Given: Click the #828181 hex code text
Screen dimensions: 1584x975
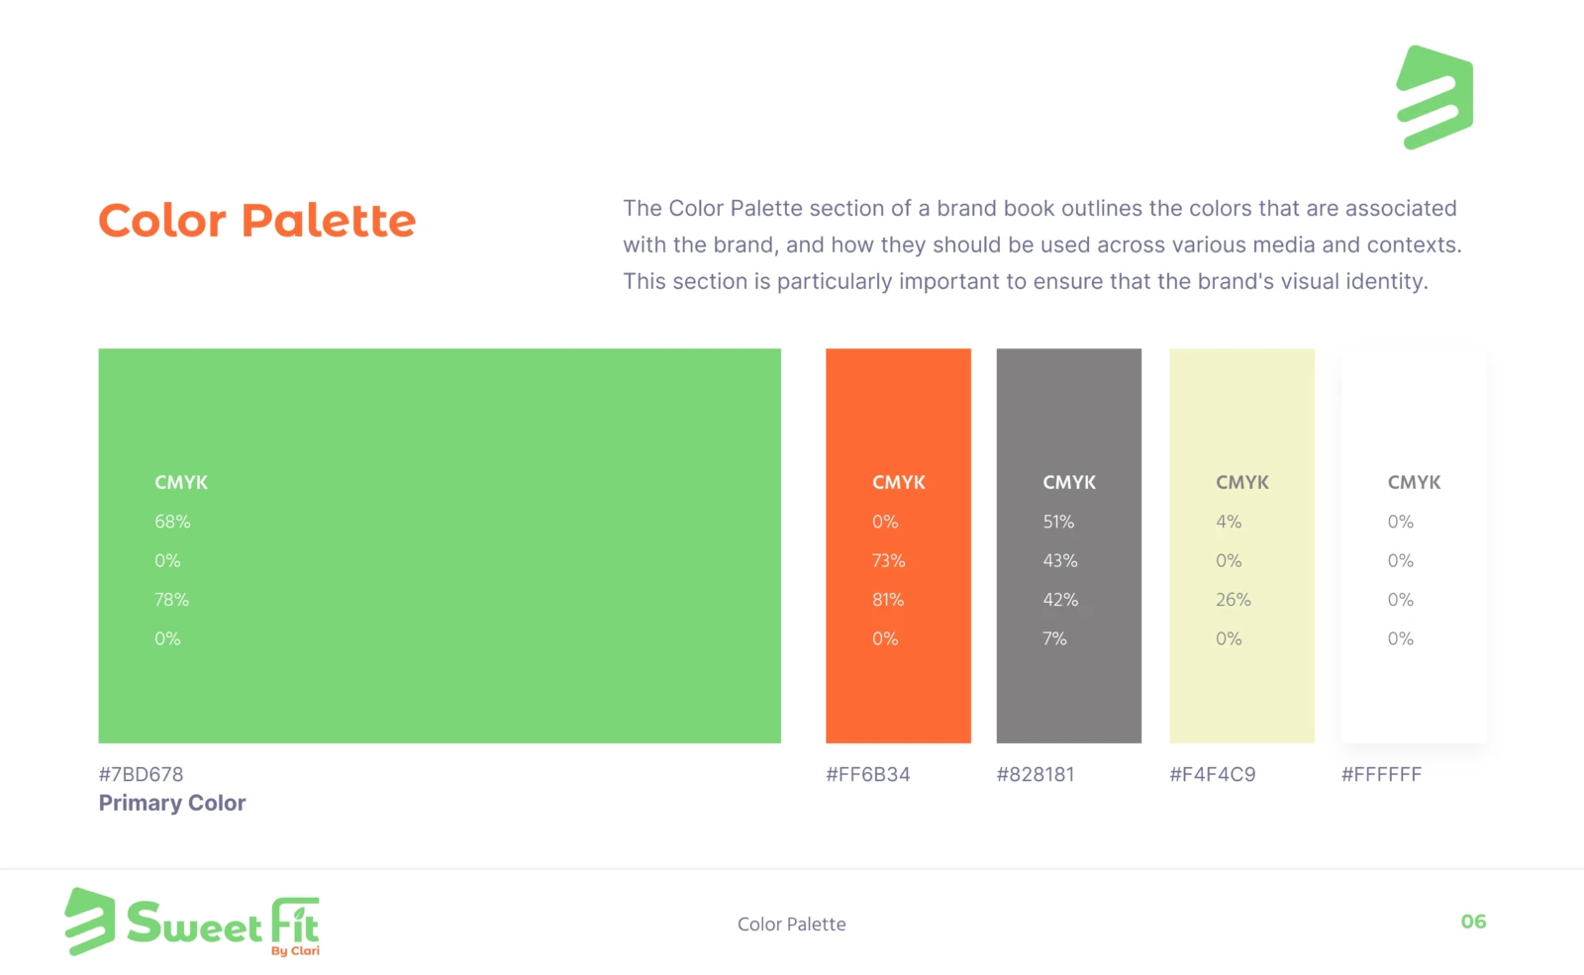Looking at the screenshot, I should [1036, 774].
